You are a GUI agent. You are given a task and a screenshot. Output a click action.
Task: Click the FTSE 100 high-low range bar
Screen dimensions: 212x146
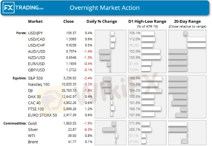(x=151, y=109)
